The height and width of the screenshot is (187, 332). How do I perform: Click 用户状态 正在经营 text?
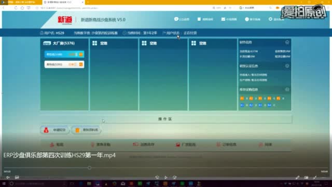[x=180, y=33]
